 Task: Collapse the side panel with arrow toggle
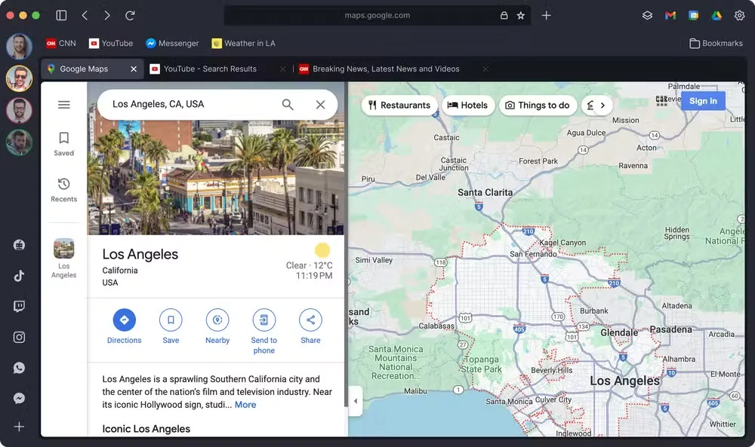tap(356, 401)
